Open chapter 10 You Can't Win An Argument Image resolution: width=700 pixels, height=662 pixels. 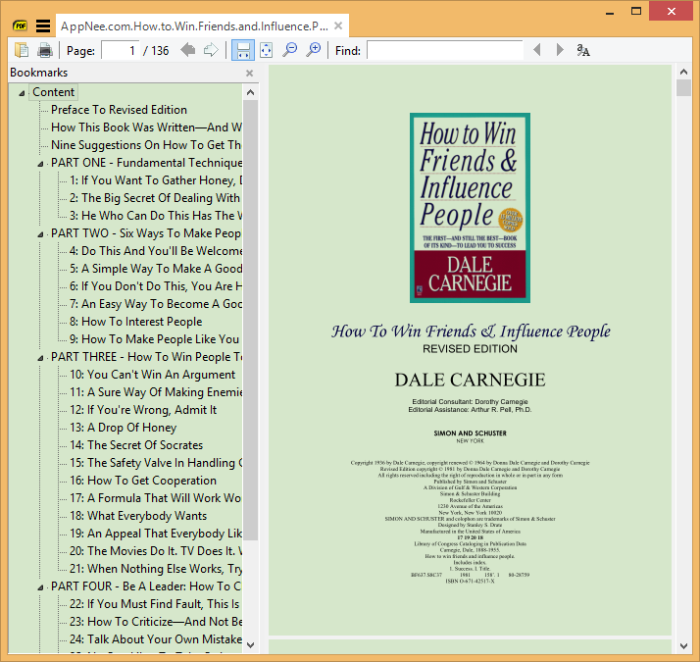(152, 375)
